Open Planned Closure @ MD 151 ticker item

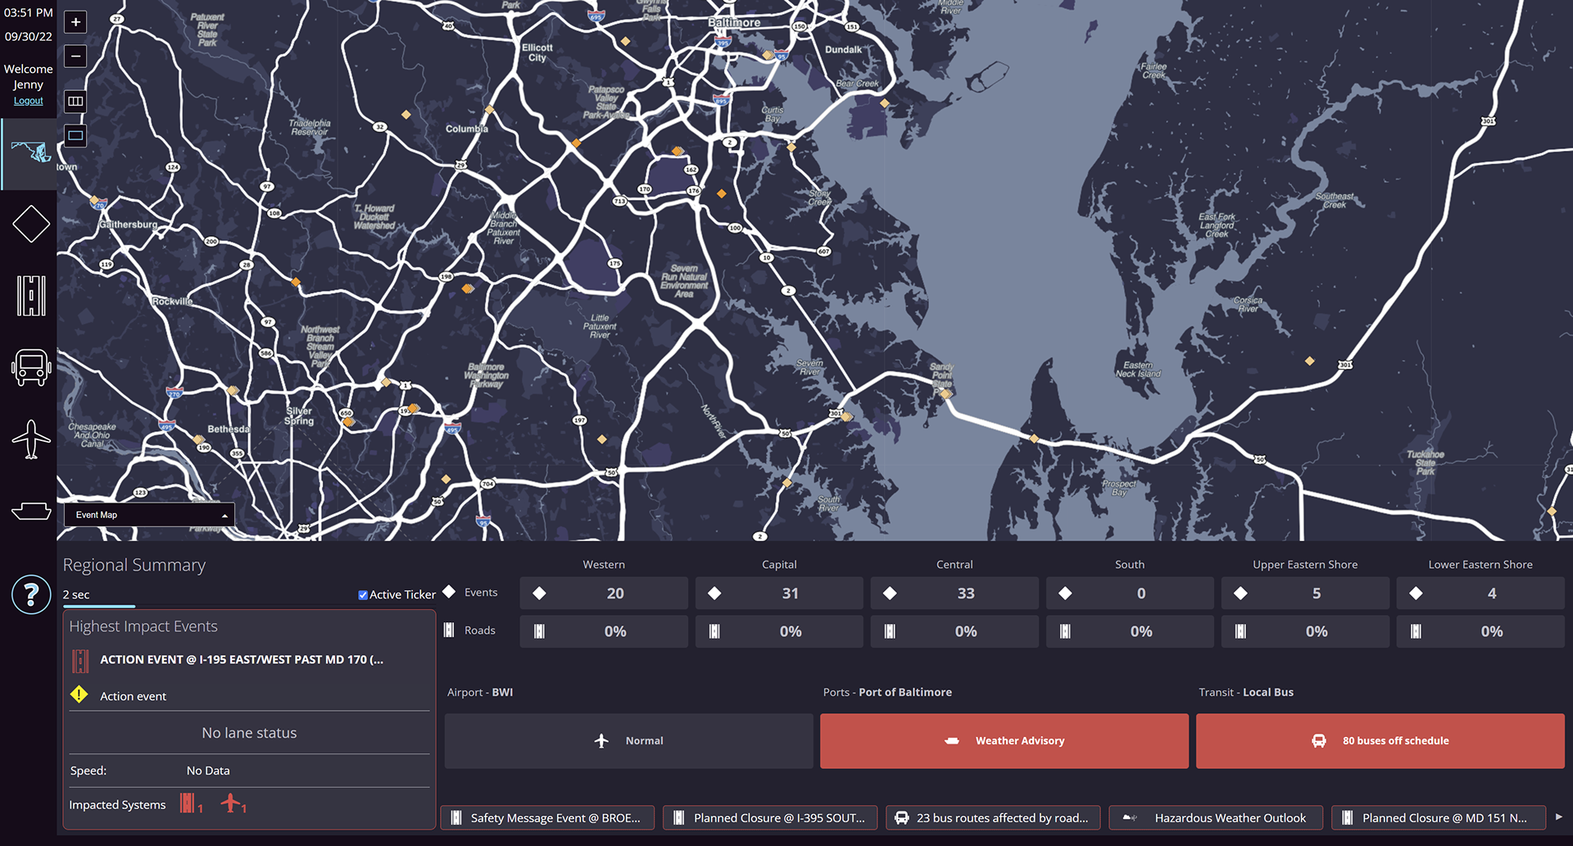(x=1439, y=817)
